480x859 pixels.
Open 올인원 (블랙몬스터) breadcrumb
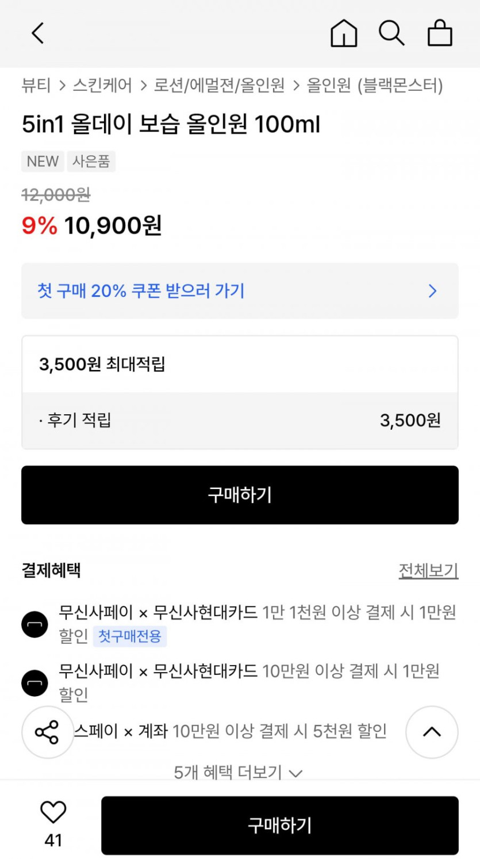375,86
